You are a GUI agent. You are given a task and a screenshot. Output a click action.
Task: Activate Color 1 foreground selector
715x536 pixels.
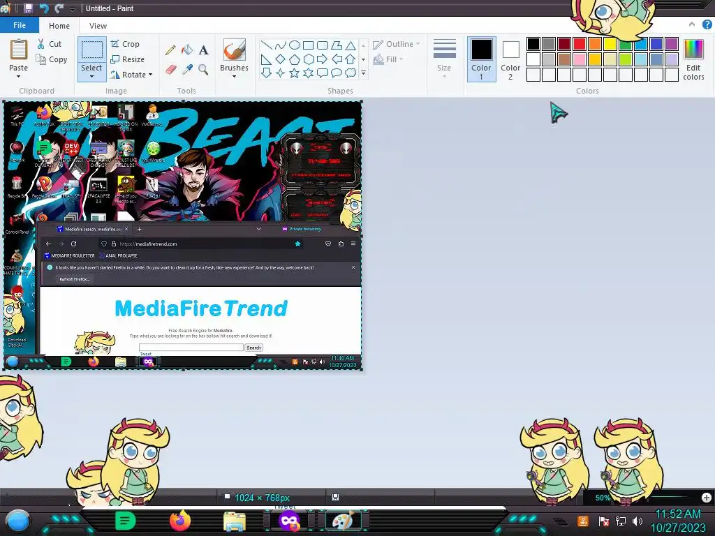(x=481, y=59)
